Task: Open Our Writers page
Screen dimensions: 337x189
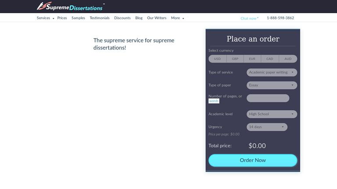Action: (157, 18)
